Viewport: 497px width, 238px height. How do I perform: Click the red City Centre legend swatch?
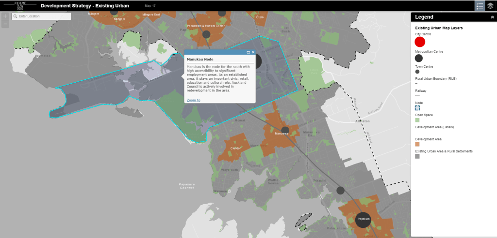point(420,42)
